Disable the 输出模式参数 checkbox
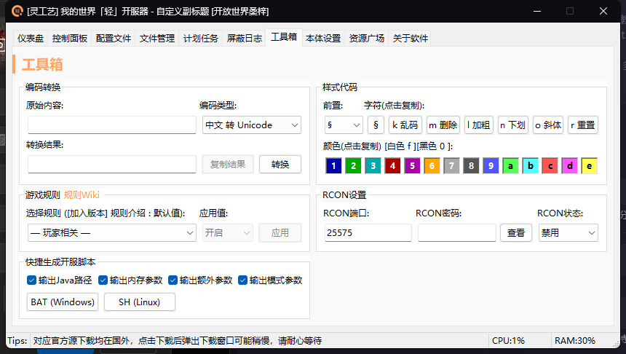The image size is (626, 354). (243, 280)
